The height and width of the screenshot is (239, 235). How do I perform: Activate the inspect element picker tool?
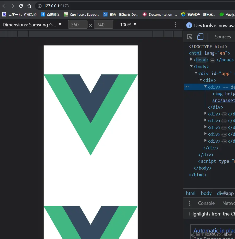[190, 37]
